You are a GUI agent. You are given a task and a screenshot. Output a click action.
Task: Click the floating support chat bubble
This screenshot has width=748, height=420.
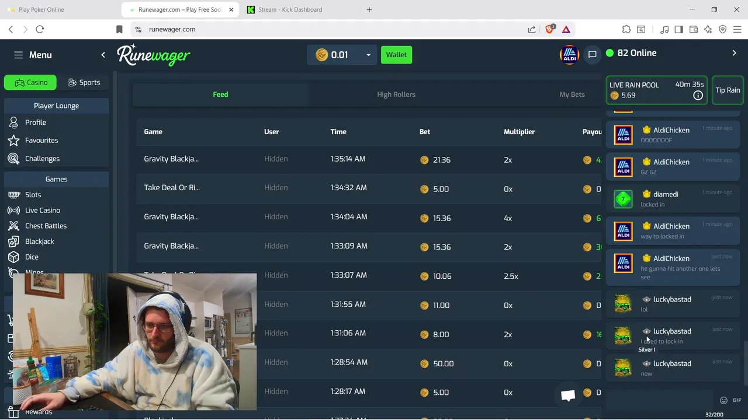coord(568,395)
